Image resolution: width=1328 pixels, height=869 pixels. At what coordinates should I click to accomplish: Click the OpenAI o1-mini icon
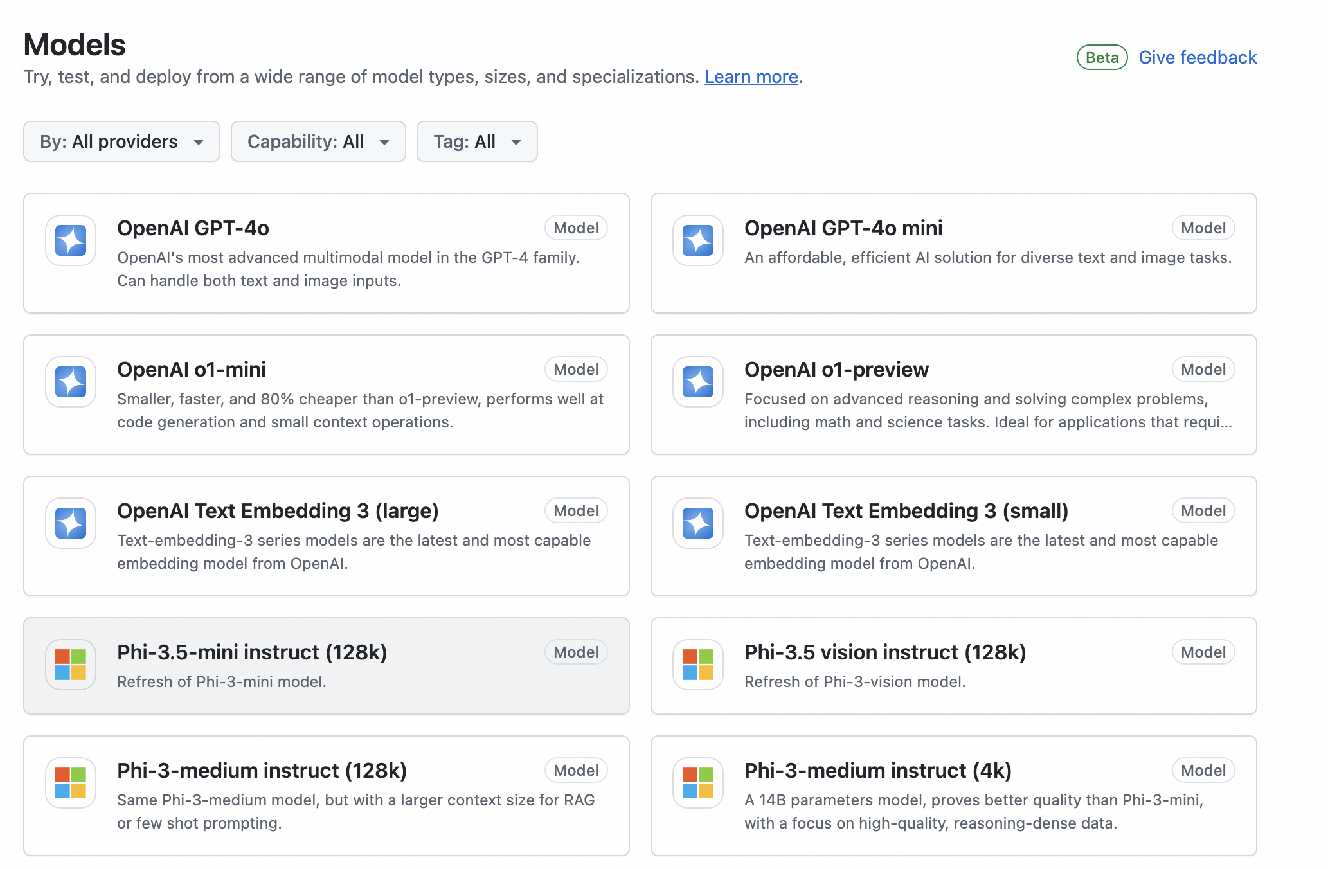coord(70,382)
